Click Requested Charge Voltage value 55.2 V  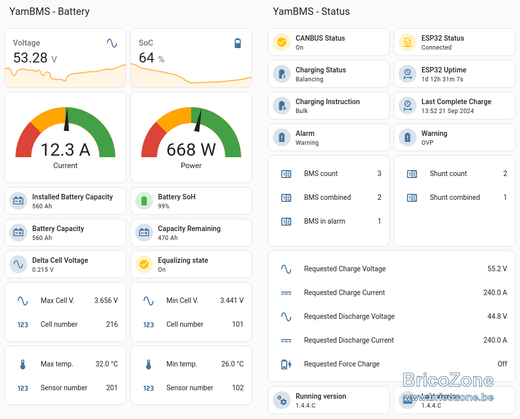point(497,269)
